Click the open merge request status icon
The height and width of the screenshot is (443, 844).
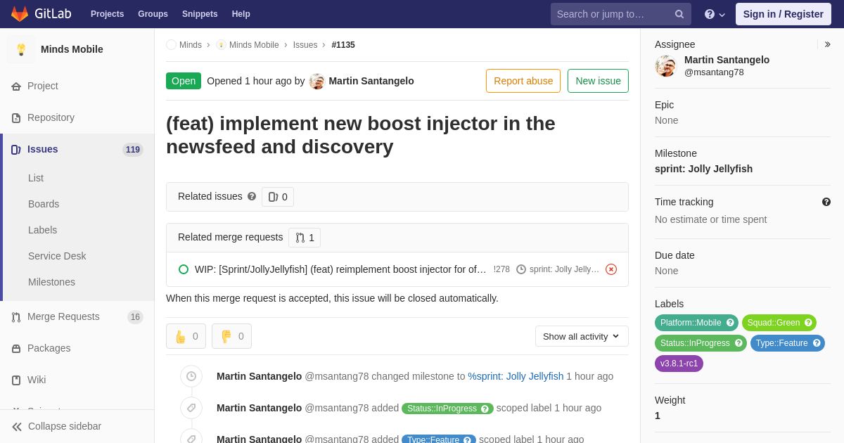click(184, 269)
